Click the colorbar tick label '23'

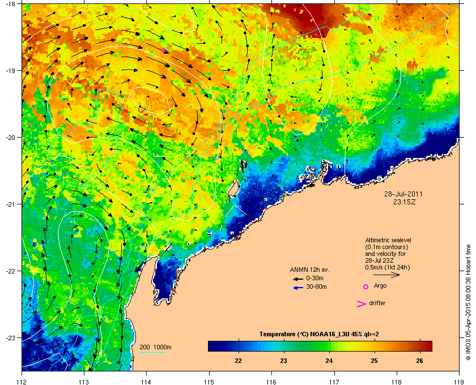click(283, 361)
